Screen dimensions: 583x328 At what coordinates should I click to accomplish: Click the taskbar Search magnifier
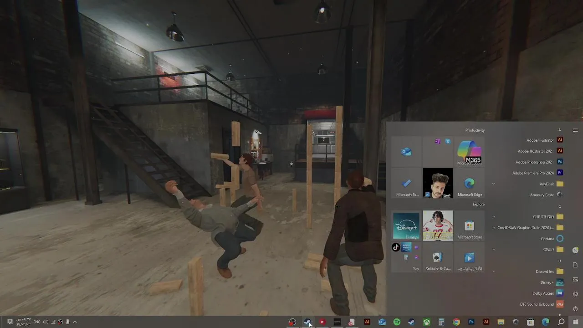coord(561,322)
